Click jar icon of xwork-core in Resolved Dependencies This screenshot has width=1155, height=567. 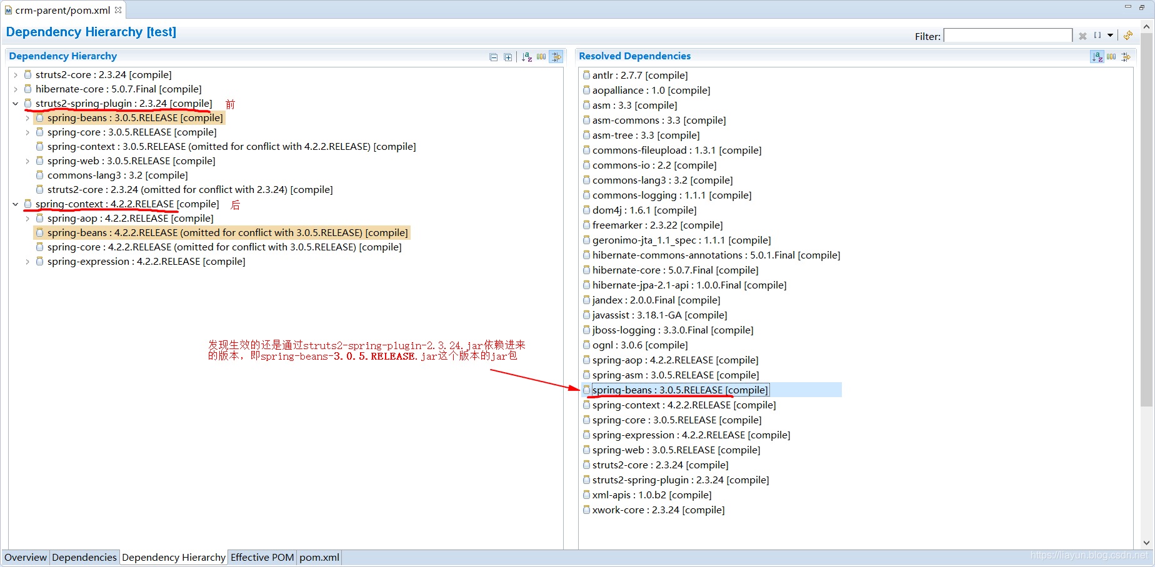(x=586, y=510)
